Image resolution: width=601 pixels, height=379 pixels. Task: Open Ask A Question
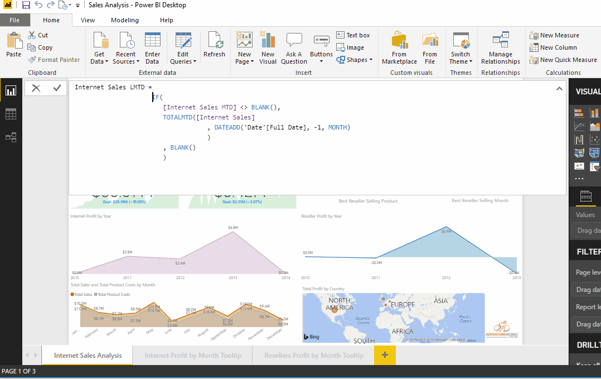point(294,48)
